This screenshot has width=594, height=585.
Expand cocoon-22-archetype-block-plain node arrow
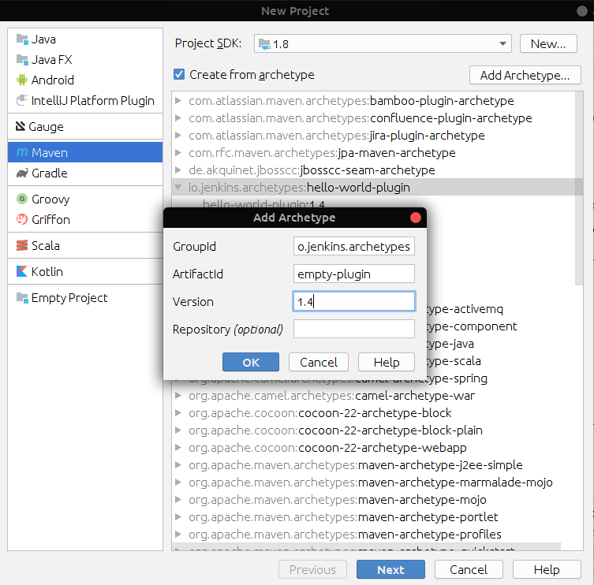(x=177, y=430)
